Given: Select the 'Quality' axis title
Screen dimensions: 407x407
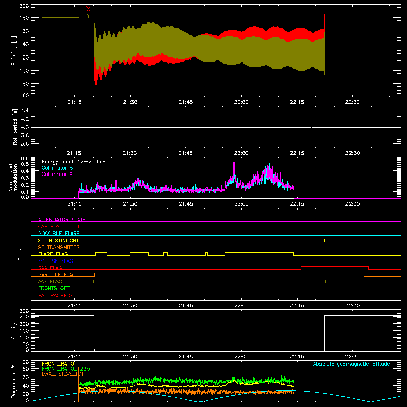Looking at the screenshot, I should (x=14, y=330).
